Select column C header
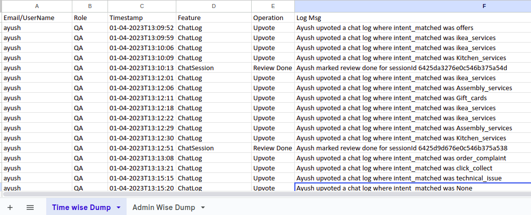The image size is (531, 215). click(142, 6)
